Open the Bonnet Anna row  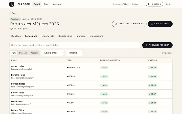coord(91,94)
